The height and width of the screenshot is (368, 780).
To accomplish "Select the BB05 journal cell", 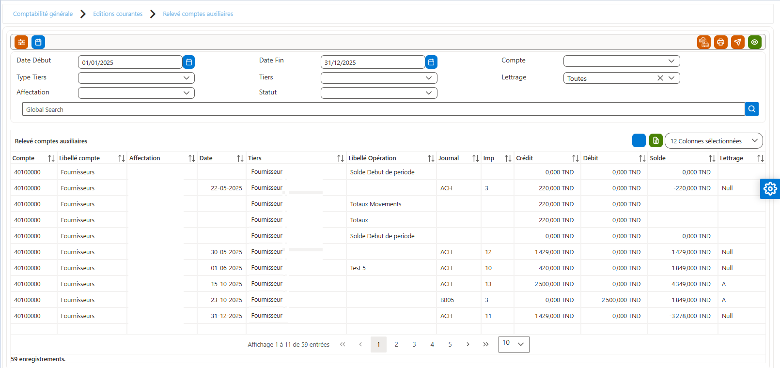I will click(x=459, y=300).
